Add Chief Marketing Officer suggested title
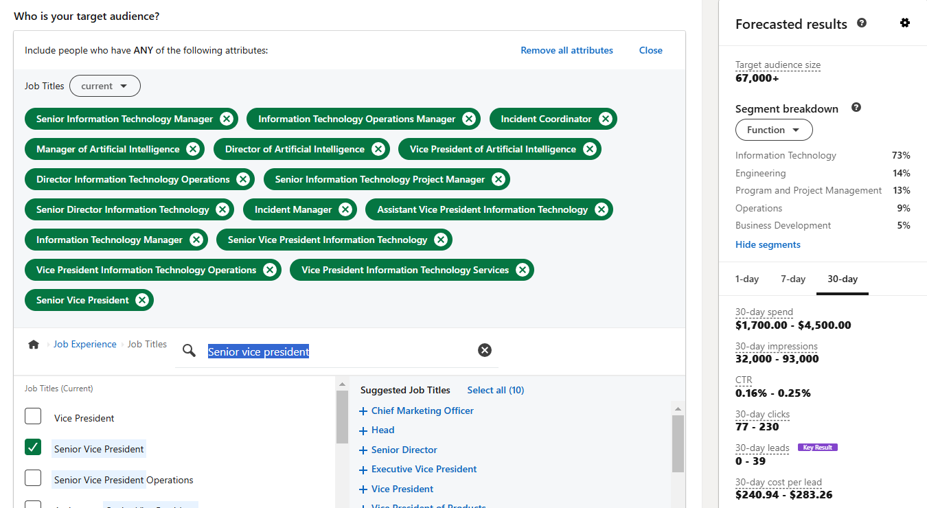This screenshot has height=508, width=927. pyautogui.click(x=416, y=411)
